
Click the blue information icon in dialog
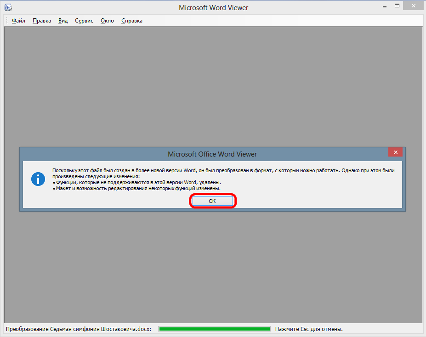(x=38, y=179)
